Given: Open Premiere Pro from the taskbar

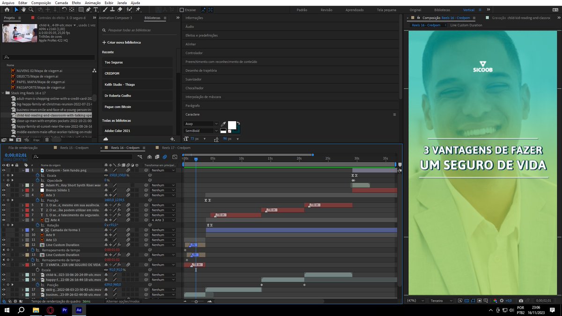Looking at the screenshot, I should pyautogui.click(x=65, y=310).
